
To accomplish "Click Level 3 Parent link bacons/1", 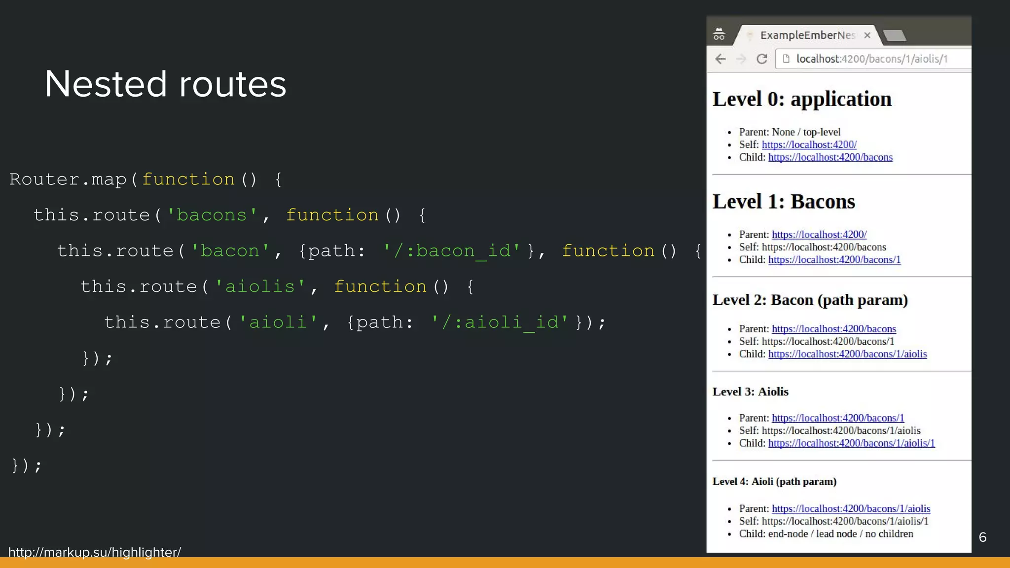I will tap(837, 418).
